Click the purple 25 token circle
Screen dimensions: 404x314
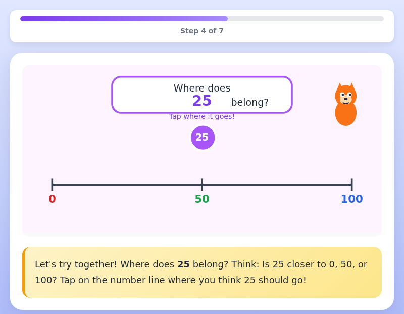(x=203, y=137)
